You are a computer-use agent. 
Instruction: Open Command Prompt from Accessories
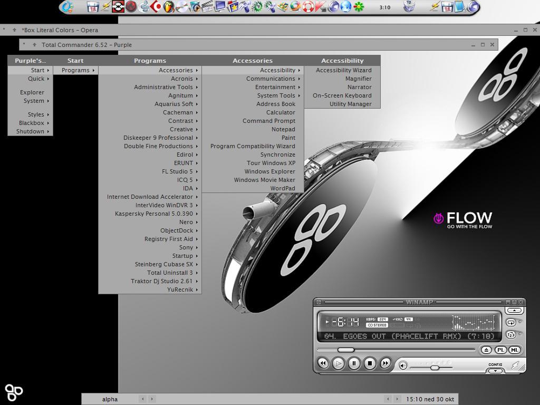point(253,121)
